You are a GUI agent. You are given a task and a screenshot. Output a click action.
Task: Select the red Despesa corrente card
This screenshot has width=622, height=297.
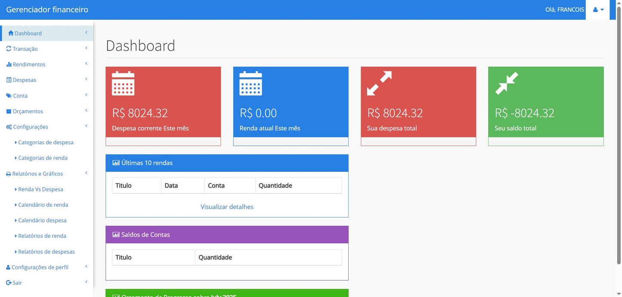163,103
